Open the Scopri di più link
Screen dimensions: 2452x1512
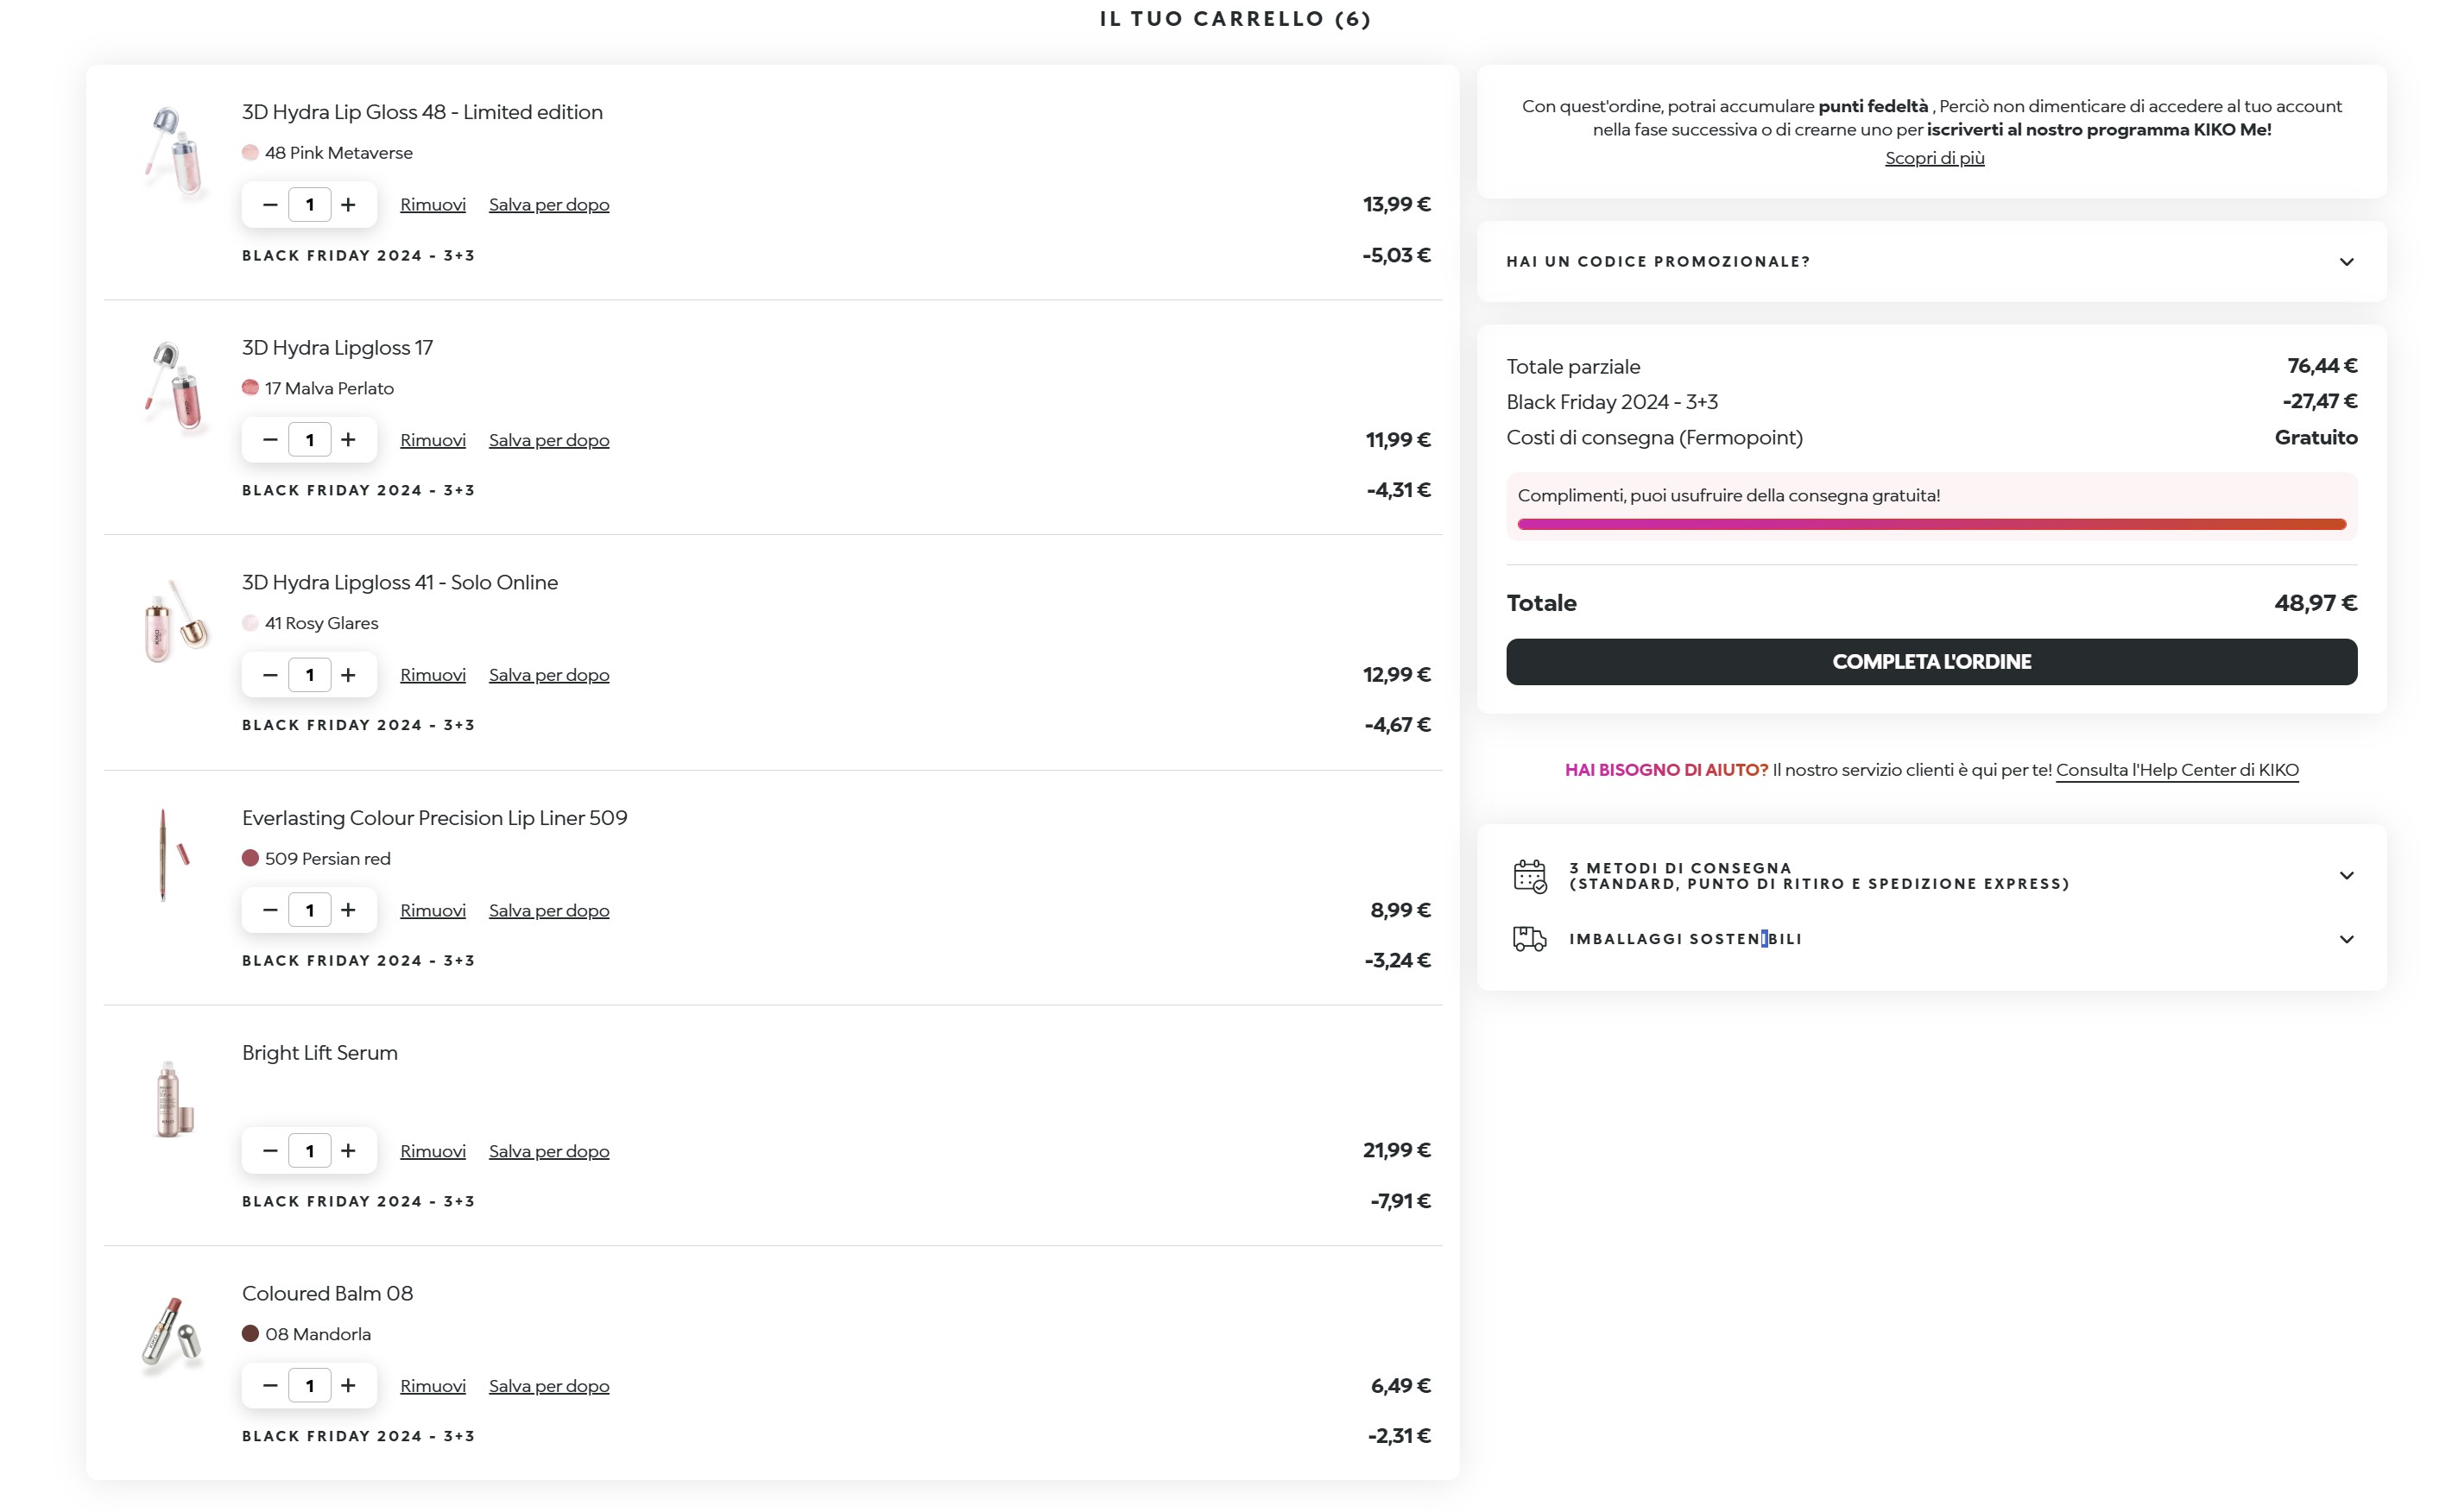pyautogui.click(x=1934, y=158)
